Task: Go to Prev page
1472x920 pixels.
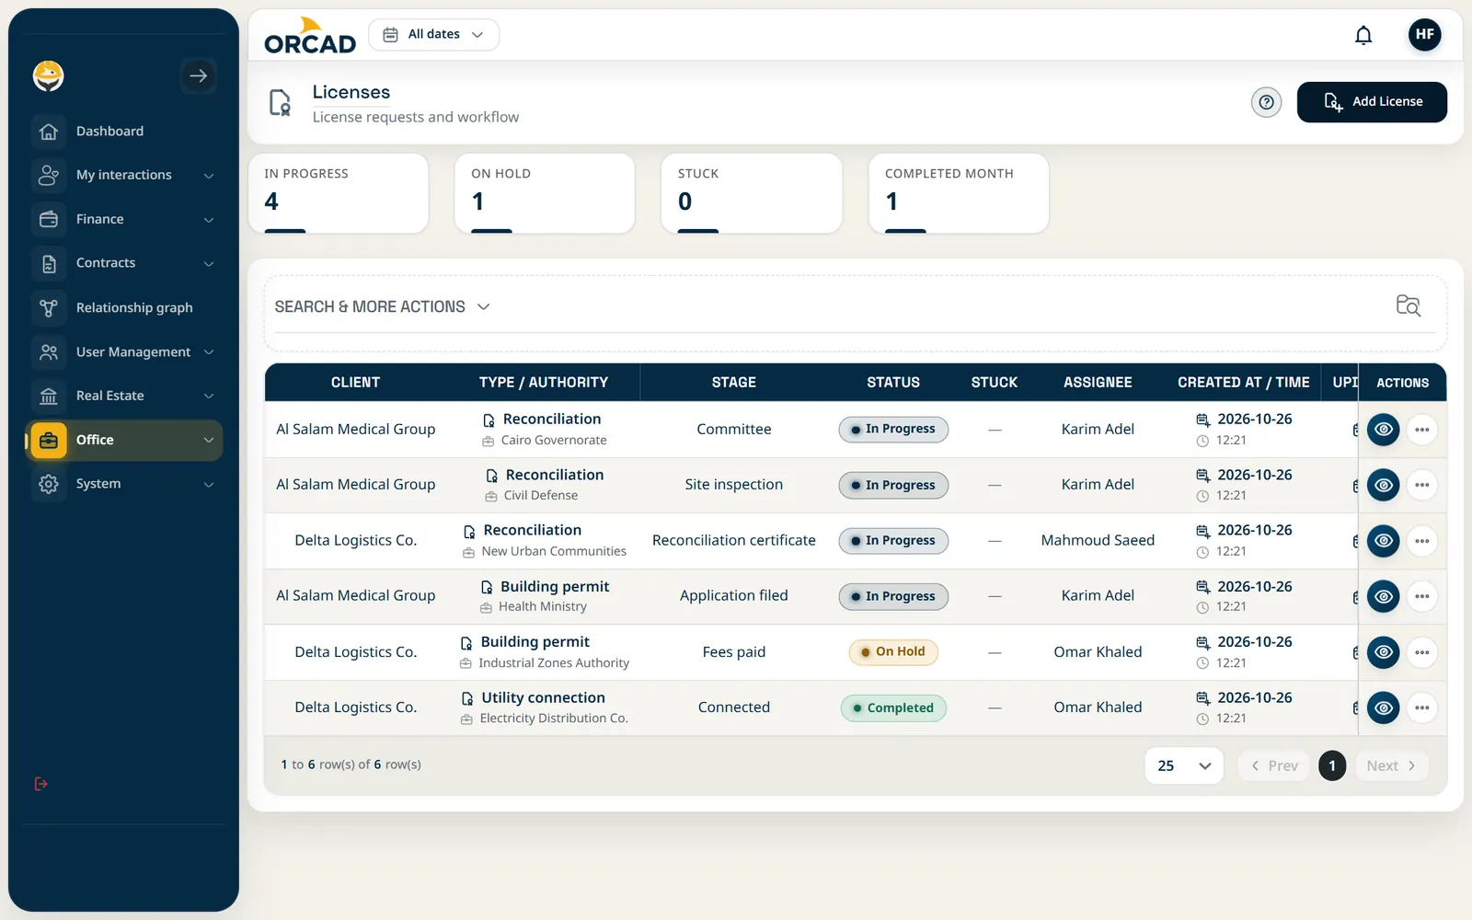Action: tap(1274, 765)
